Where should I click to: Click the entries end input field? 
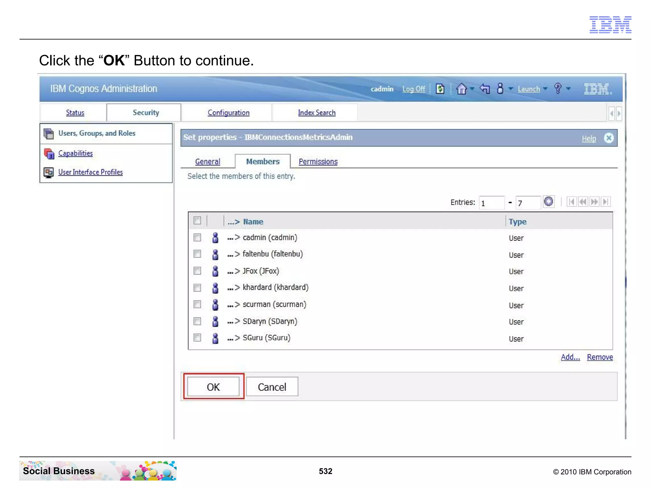click(x=528, y=203)
